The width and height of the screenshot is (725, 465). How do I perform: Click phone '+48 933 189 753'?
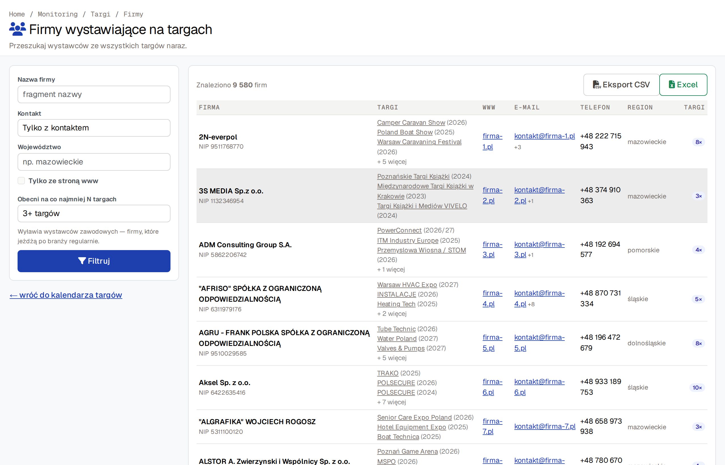pyautogui.click(x=601, y=387)
